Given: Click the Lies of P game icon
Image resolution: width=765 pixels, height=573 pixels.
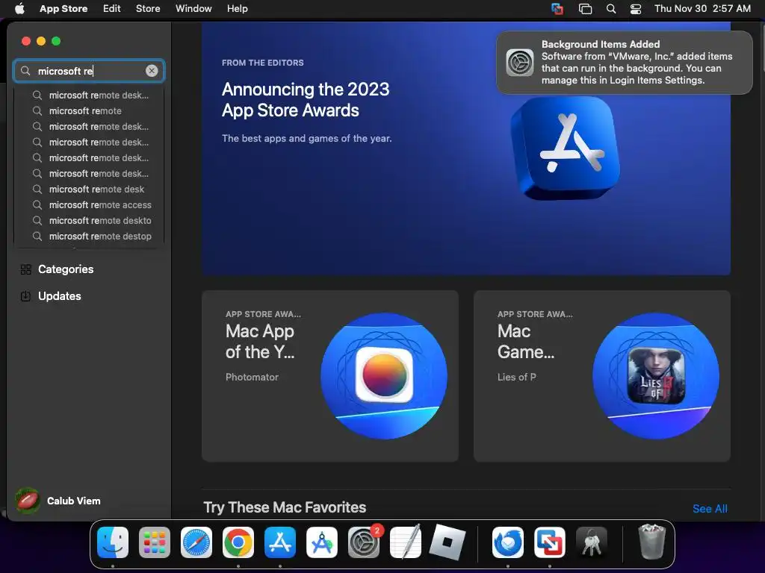Looking at the screenshot, I should tap(656, 376).
